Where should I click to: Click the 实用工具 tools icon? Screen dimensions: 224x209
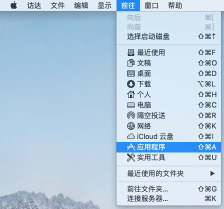pyautogui.click(x=131, y=157)
